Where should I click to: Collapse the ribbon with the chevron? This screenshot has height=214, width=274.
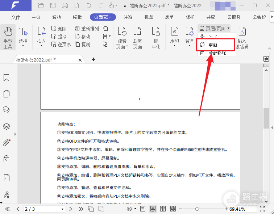(269, 49)
